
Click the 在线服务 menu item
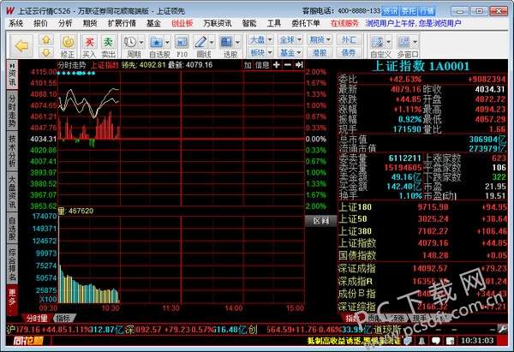coord(344,23)
